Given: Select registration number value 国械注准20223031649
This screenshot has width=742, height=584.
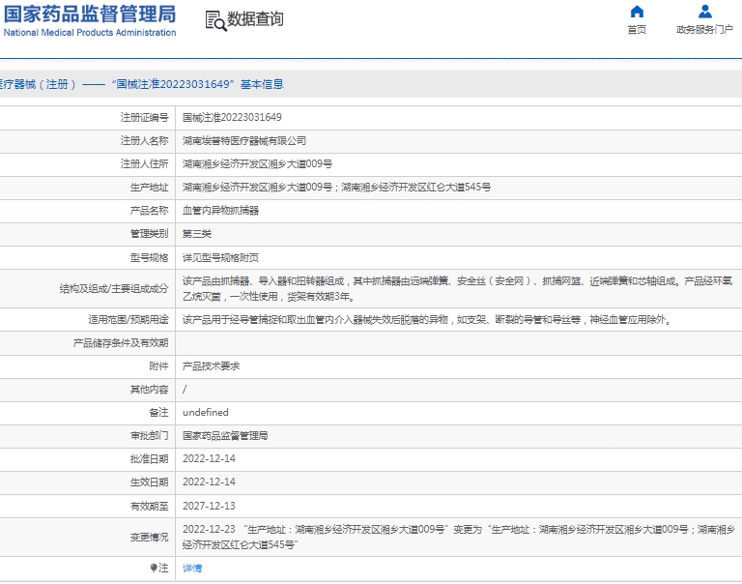Looking at the screenshot, I should [x=232, y=117].
